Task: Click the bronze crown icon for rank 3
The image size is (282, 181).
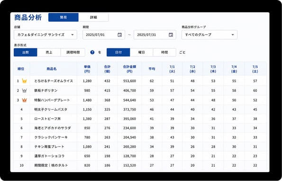Action: tap(25, 100)
